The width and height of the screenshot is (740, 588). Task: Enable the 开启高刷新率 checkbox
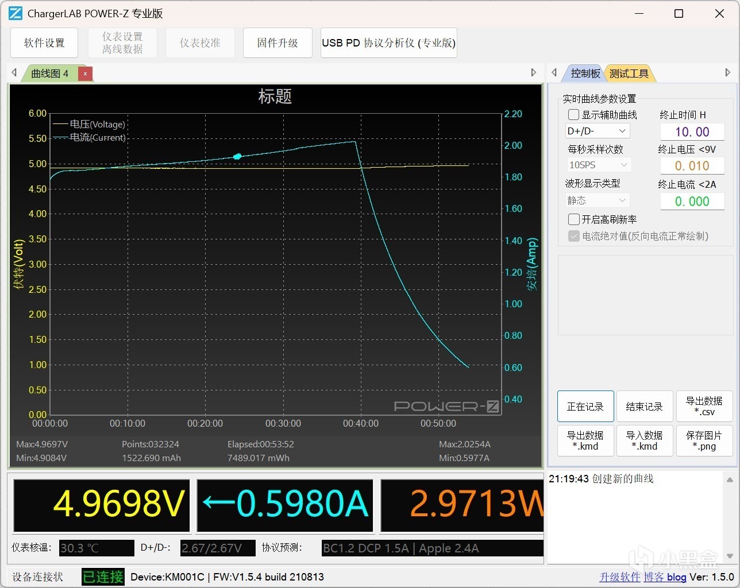(x=573, y=219)
